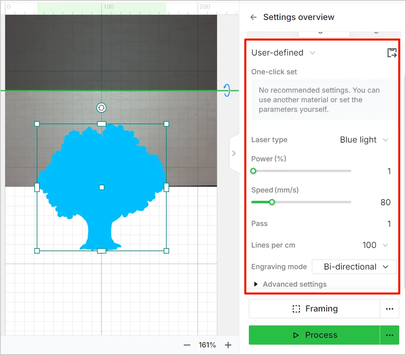Select the top-left handle of tree selection
Screen dimensions: 406x355
click(37, 124)
